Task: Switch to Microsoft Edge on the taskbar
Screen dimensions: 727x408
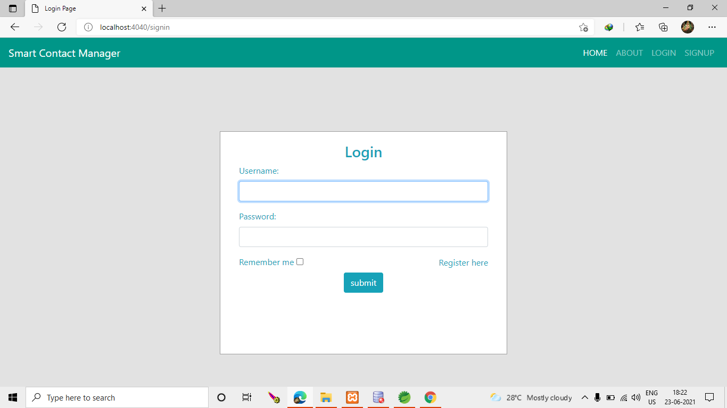Action: pos(300,397)
